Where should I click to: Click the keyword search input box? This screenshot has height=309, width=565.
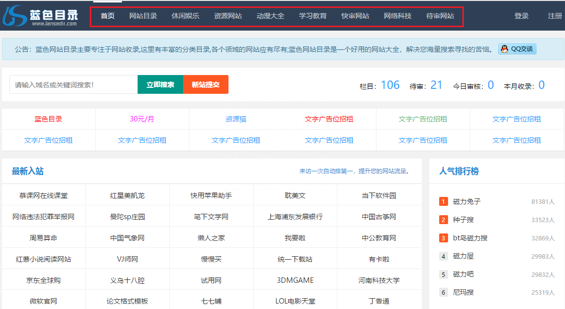(x=73, y=84)
